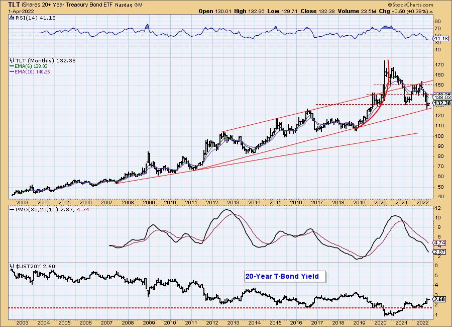This screenshot has height=327, width=452.
Task: Click the RSI(14) 41.18 panel label
Action: point(35,18)
